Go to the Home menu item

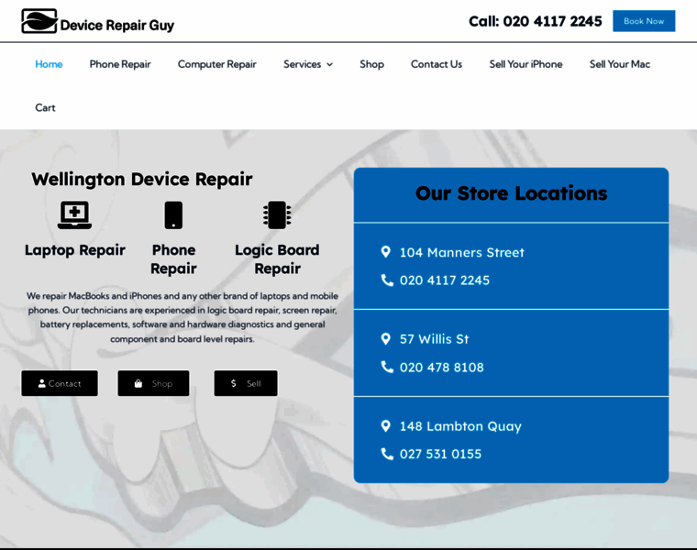pos(49,64)
